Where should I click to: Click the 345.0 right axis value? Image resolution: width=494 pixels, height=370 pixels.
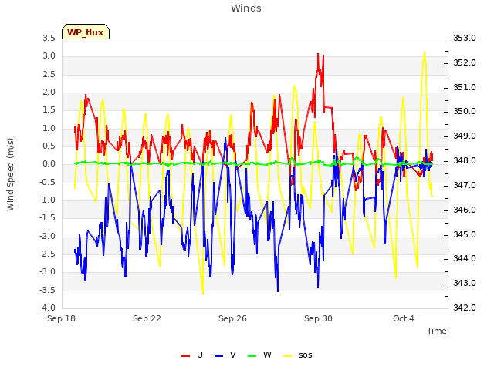[465, 234]
